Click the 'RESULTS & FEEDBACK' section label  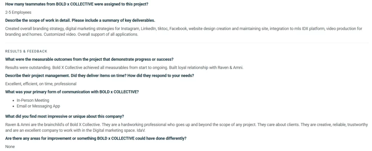26,51
